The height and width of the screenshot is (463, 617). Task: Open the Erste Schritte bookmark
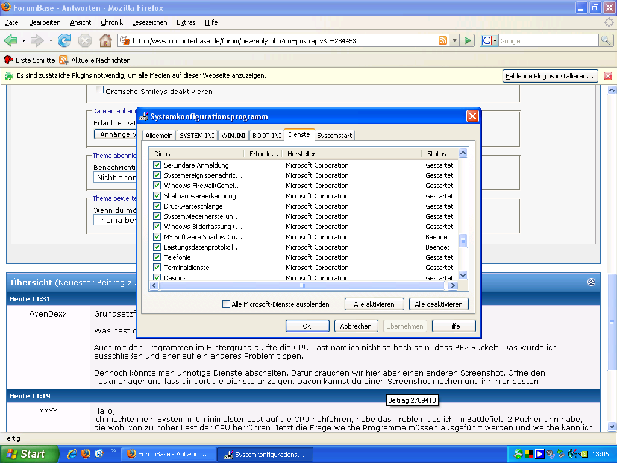(30, 60)
